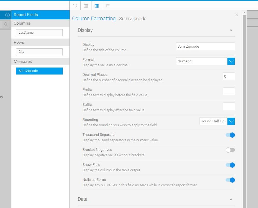258x208 pixels.
Task: Enable the Bracket Negatives toggle
Action: 230,150
